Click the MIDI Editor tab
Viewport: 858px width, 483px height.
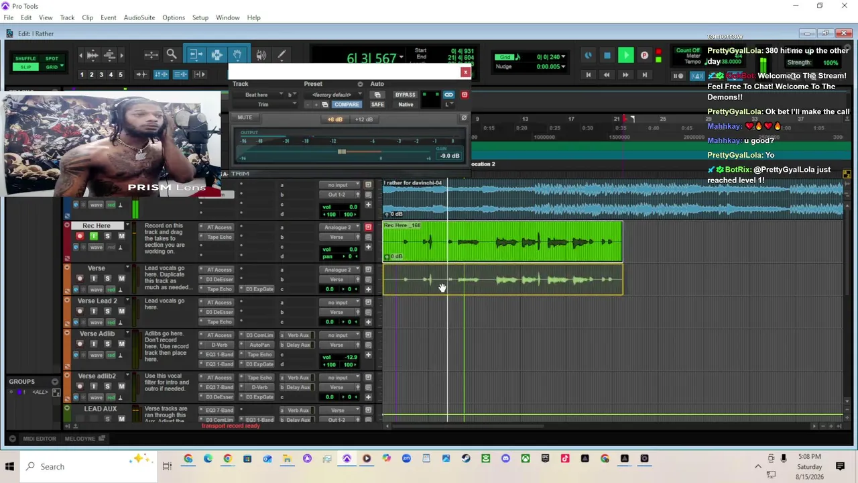40,439
